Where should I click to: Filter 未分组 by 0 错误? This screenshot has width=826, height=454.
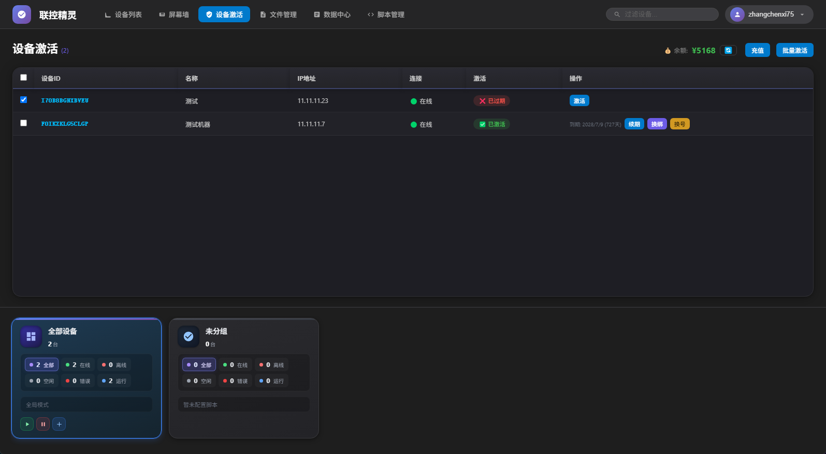[235, 381]
